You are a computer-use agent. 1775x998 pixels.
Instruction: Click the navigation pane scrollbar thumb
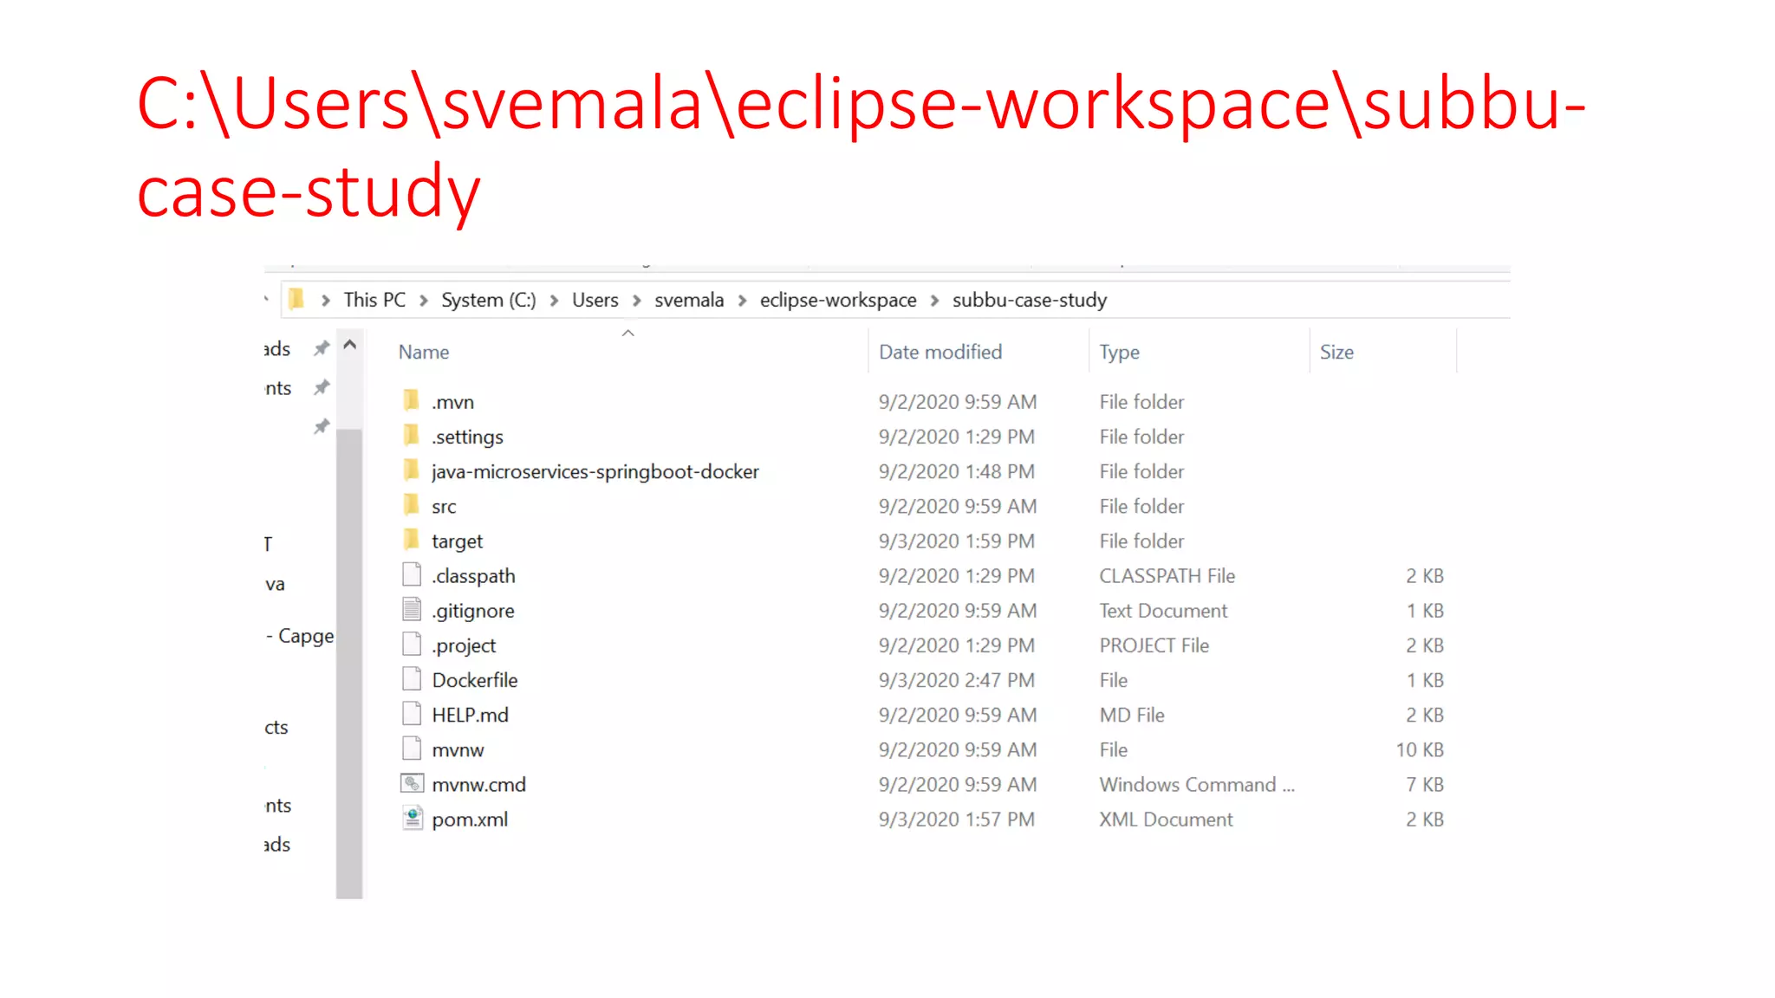[x=349, y=663]
